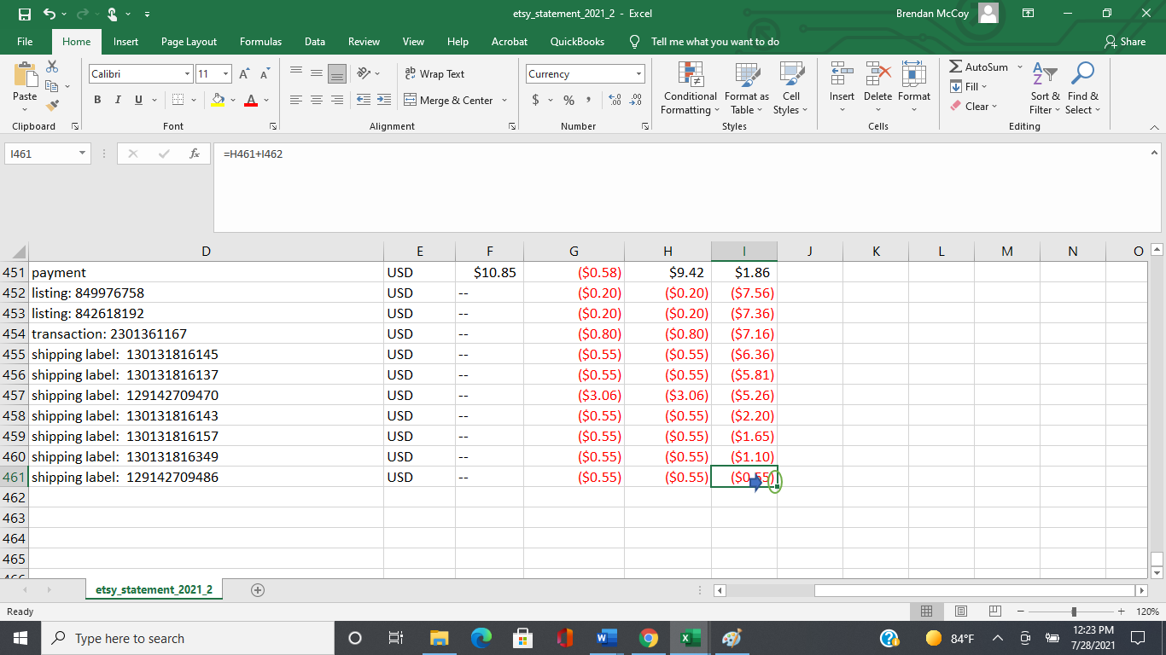Apply the Accounting Number Format dollar sign
The width and height of the screenshot is (1166, 655).
pyautogui.click(x=535, y=101)
